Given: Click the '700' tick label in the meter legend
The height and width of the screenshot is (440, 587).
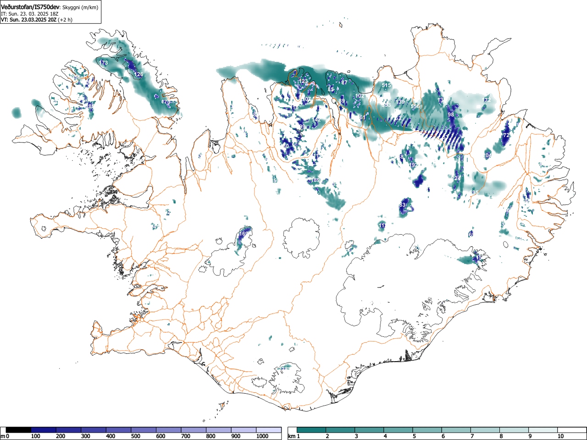Looking at the screenshot, I should point(186,436).
